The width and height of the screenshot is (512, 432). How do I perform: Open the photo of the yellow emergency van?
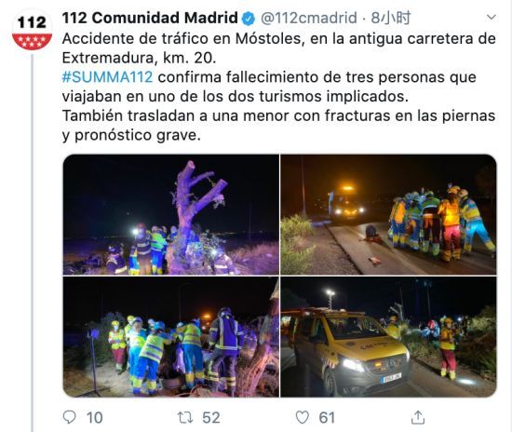coord(388,337)
